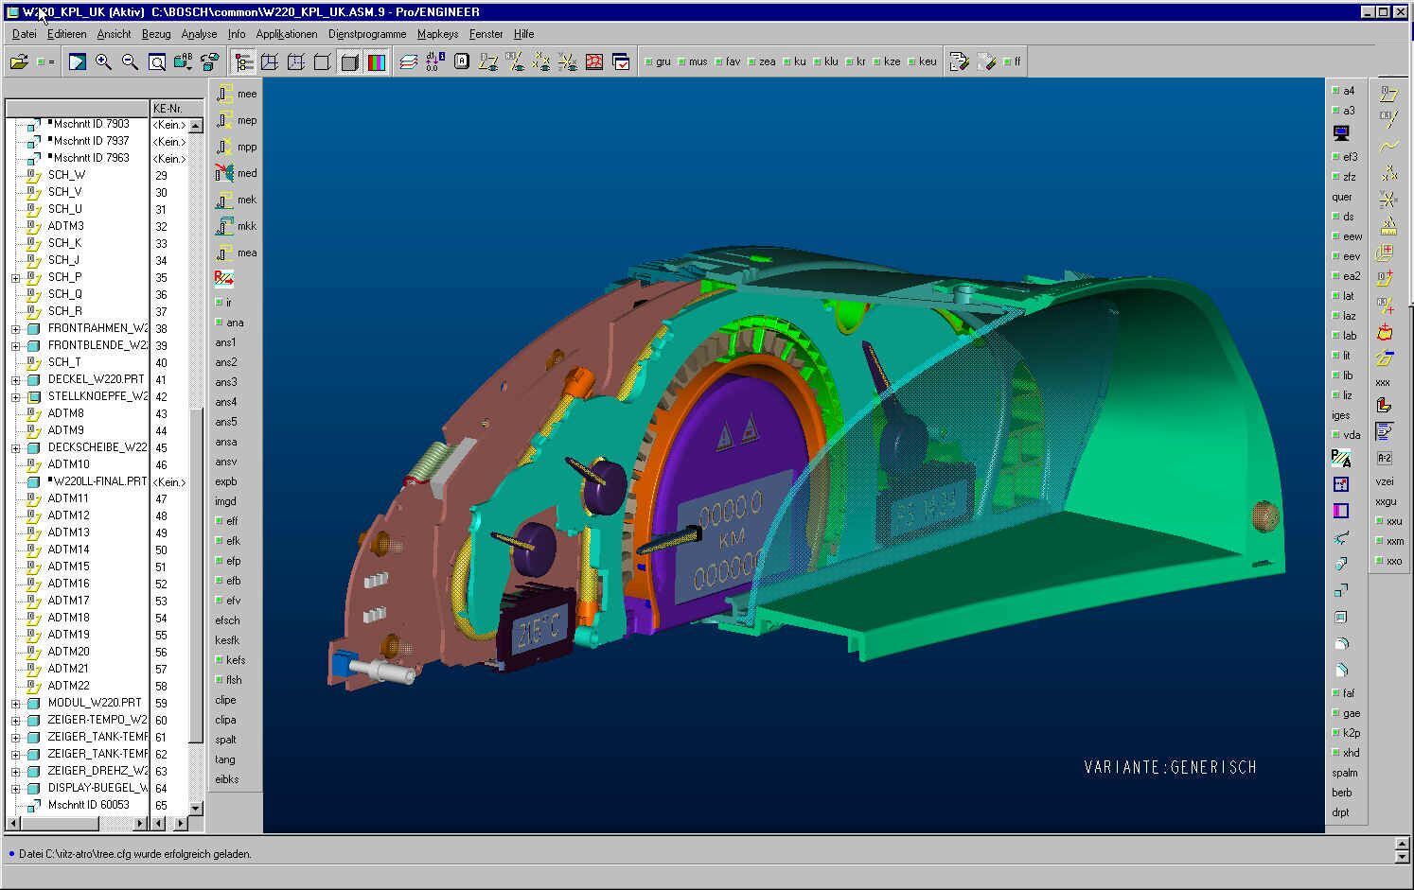Toggle coordinate systems display icon
The width and height of the screenshot is (1414, 890).
coord(568,62)
